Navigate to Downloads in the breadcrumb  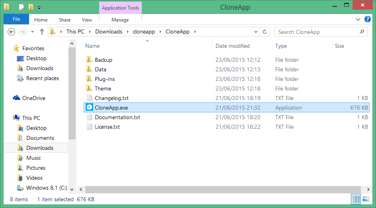tap(109, 31)
